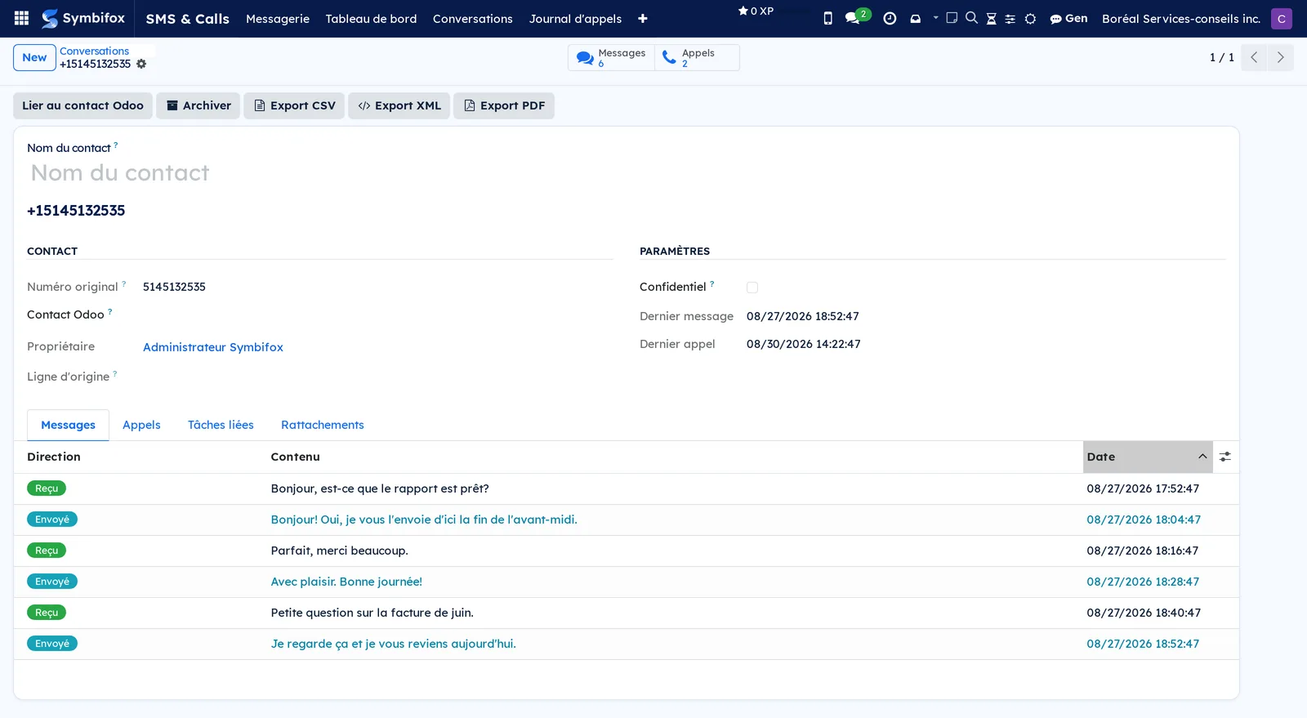Open the chat messages icon with badge 2
The width and height of the screenshot is (1307, 718).
(857, 16)
